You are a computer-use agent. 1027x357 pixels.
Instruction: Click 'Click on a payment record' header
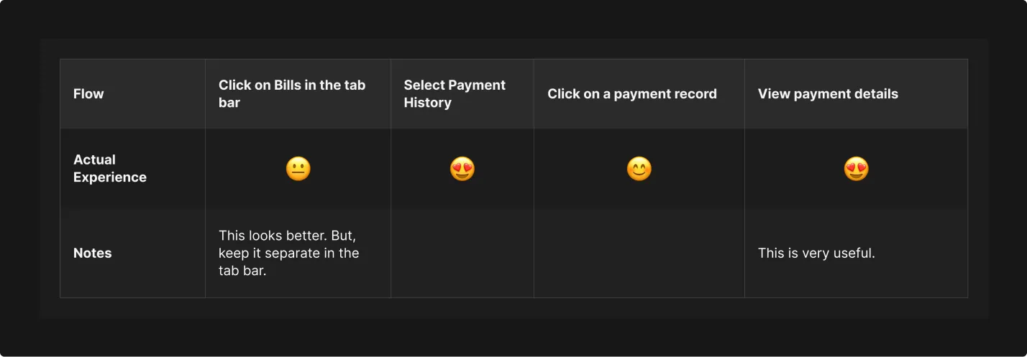tap(631, 94)
